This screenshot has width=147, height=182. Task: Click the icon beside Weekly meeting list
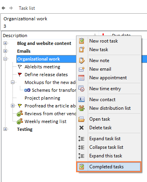20,121
